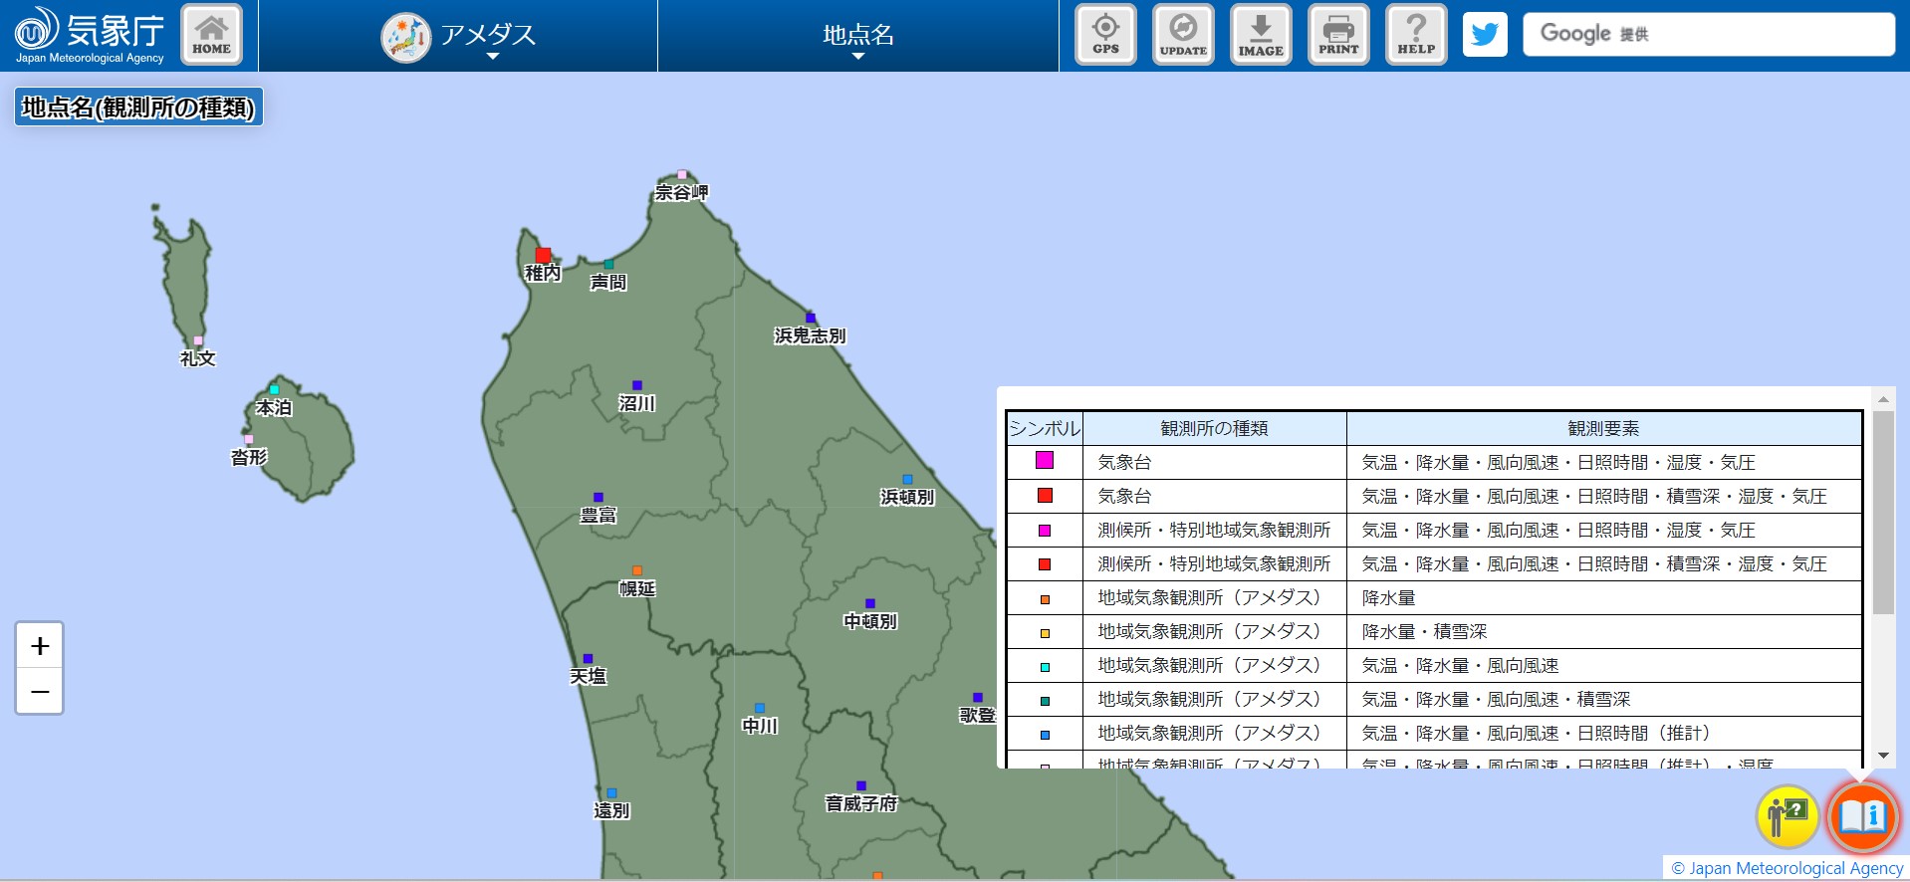Open the 地点名 dropdown menu
1910x882 pixels.
(858, 36)
